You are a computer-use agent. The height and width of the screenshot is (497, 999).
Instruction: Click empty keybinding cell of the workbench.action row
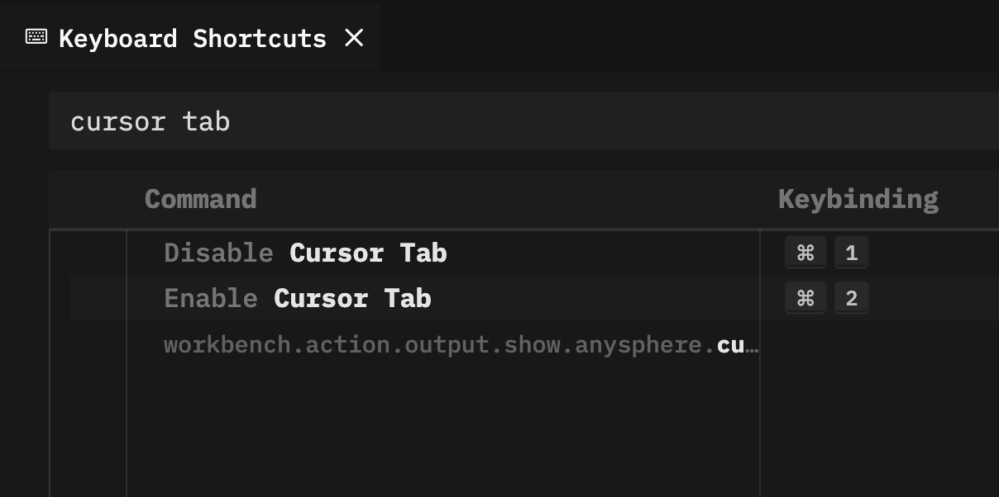[x=879, y=344]
